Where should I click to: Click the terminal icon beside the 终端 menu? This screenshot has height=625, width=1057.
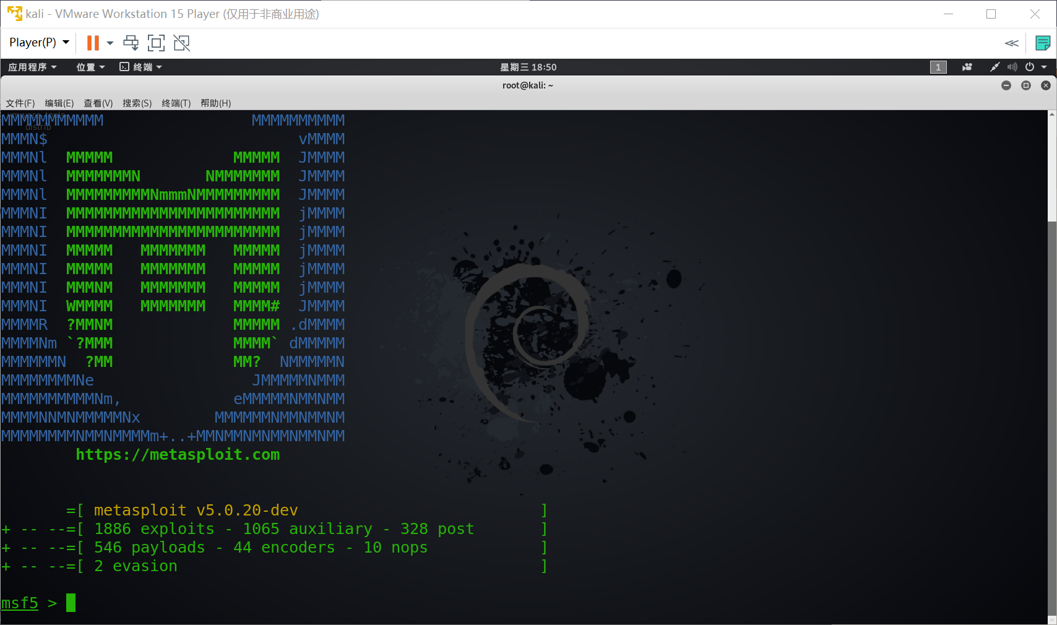tap(124, 67)
